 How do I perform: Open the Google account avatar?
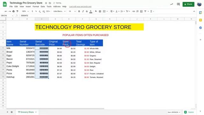point(199,4)
